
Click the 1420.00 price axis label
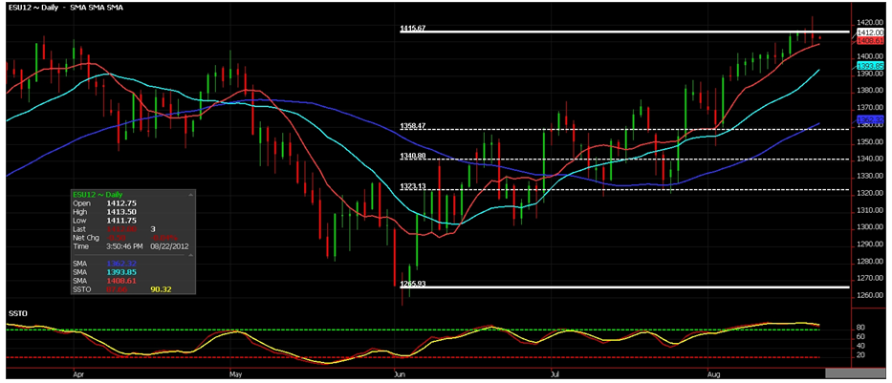coord(870,23)
